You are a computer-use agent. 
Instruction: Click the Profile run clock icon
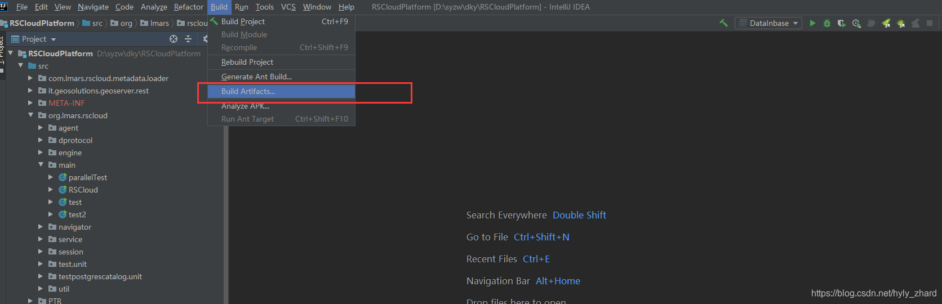click(856, 23)
